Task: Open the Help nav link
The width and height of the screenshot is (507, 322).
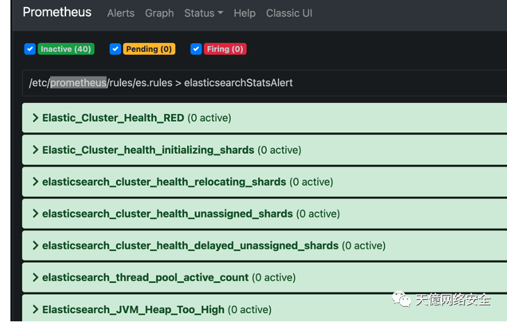Action: [244, 13]
